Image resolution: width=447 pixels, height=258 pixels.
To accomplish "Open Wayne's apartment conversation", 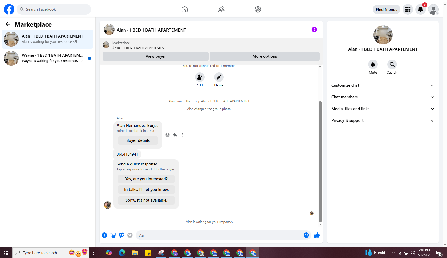I will [x=47, y=58].
